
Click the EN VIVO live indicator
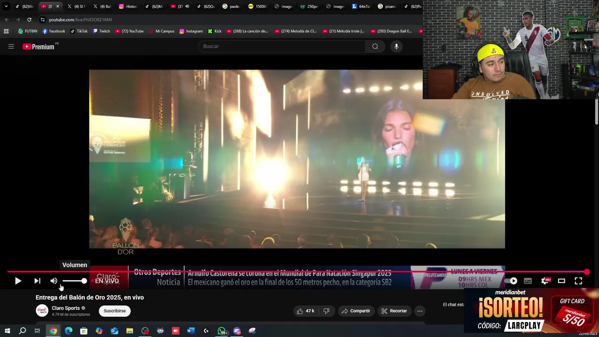(x=107, y=281)
